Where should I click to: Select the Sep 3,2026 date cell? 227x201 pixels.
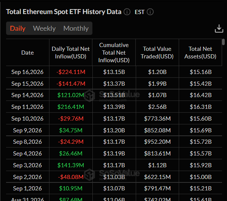27,165
